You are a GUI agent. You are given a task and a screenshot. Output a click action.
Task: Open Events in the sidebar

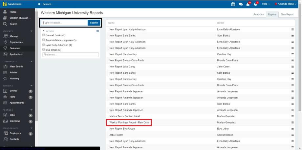click(13, 91)
